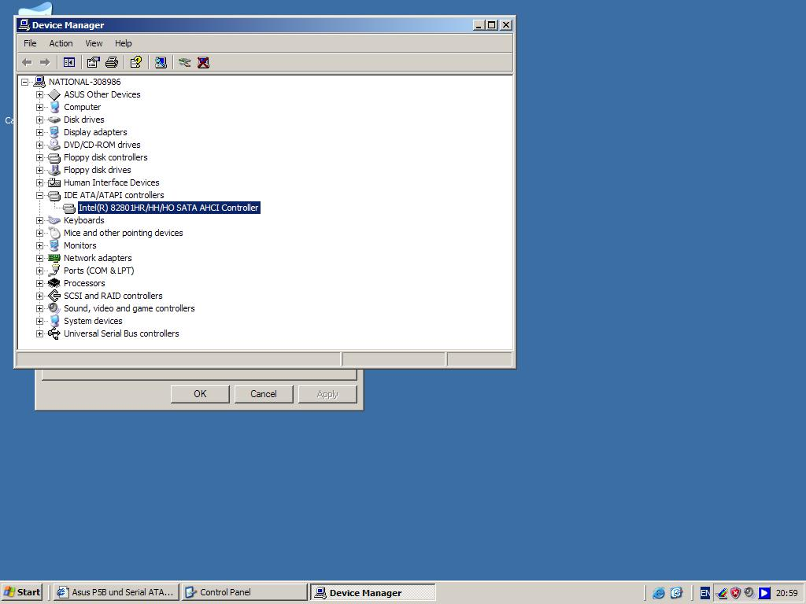Toggle the Show/Hide Console Tree icon

pyautogui.click(x=69, y=63)
